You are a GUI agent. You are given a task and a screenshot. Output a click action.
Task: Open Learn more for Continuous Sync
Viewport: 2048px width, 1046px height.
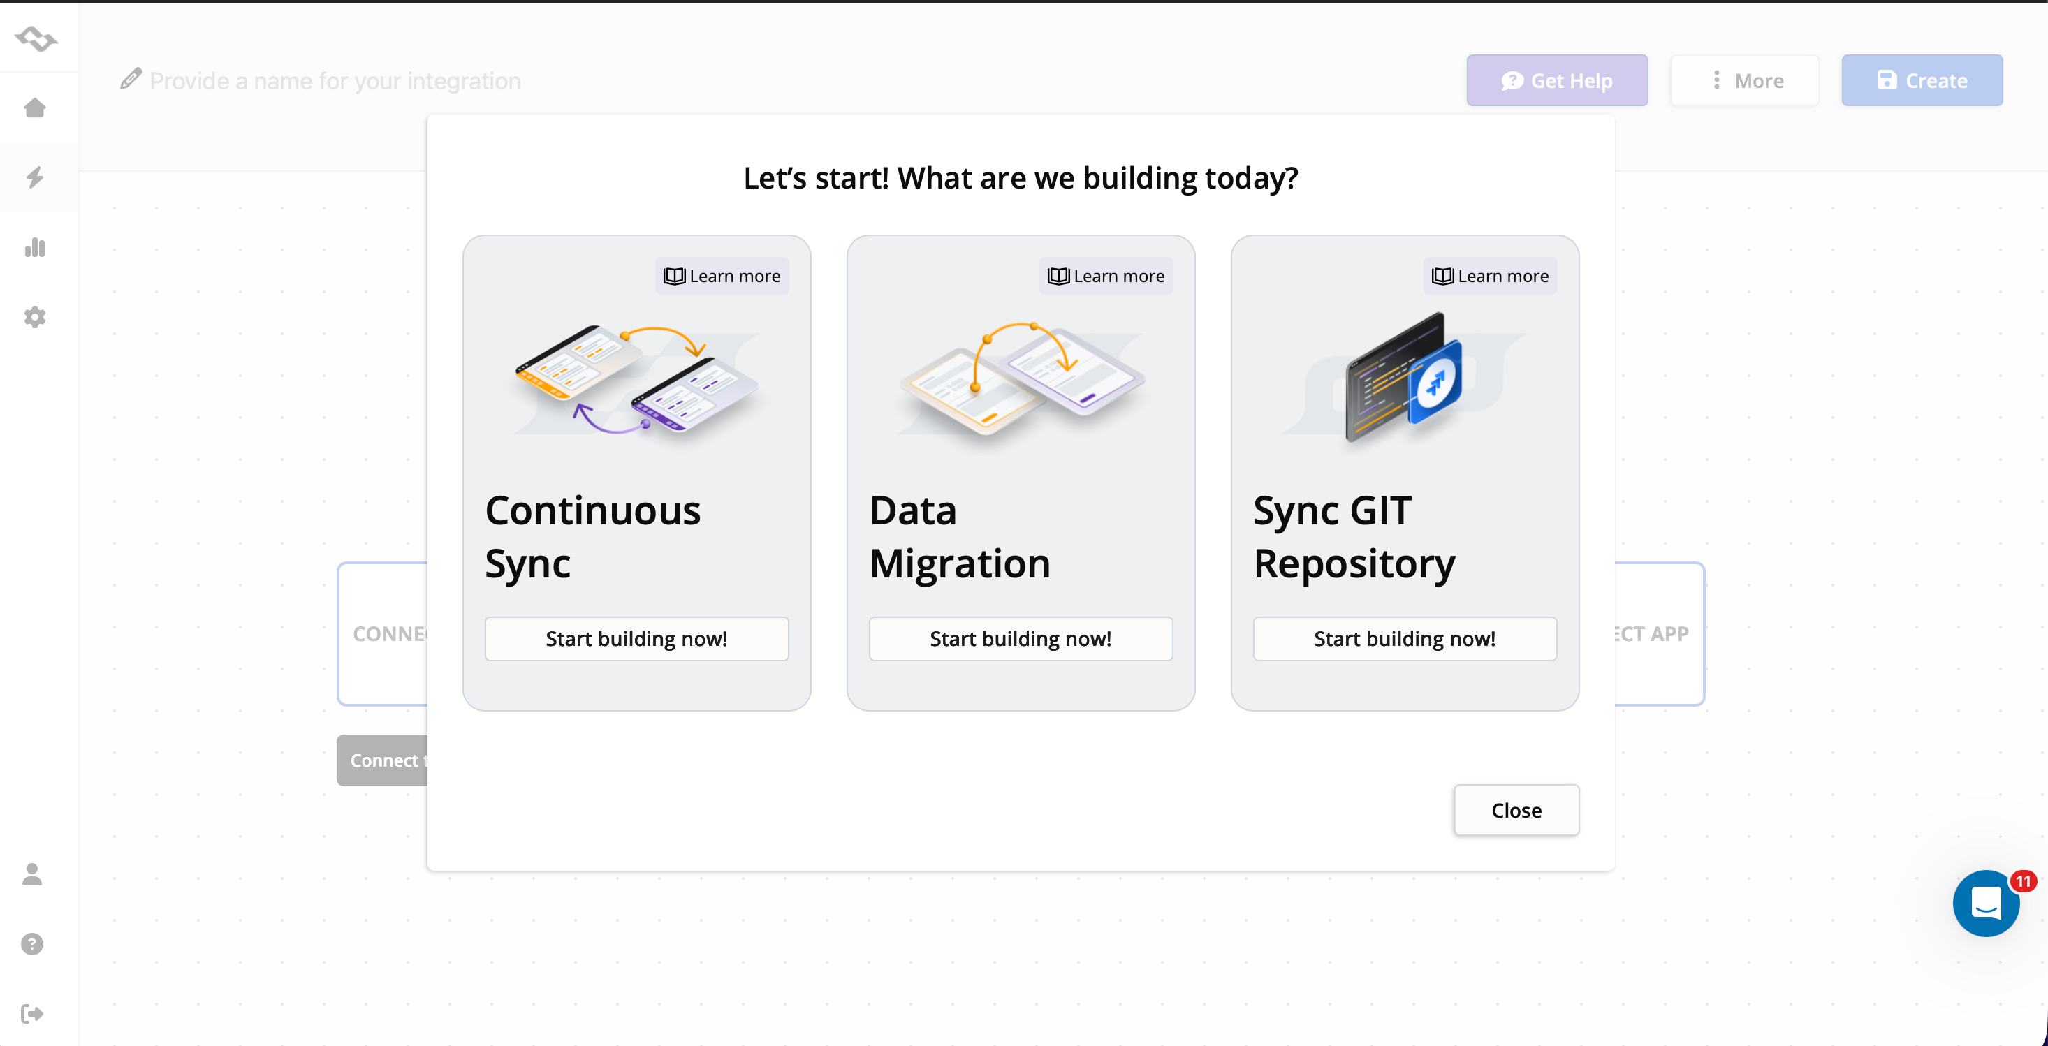tap(722, 276)
